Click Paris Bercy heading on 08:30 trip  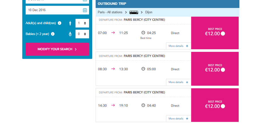(144, 56)
